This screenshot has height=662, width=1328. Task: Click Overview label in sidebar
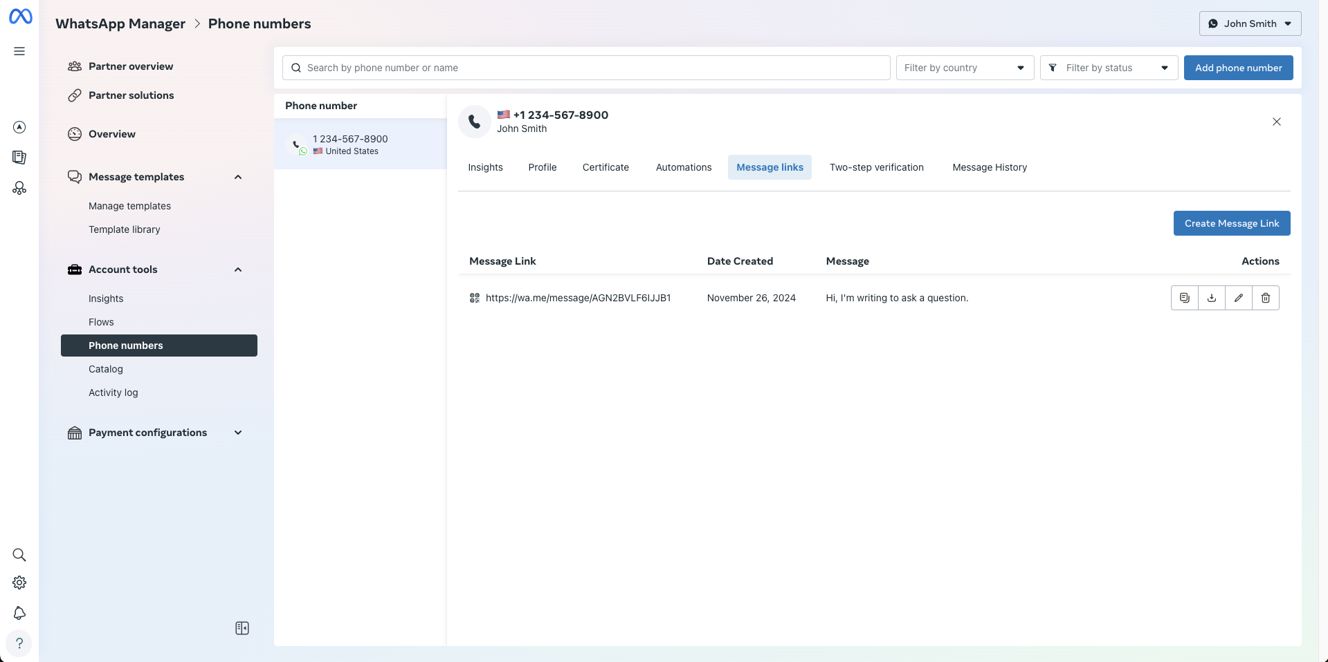pyautogui.click(x=112, y=134)
